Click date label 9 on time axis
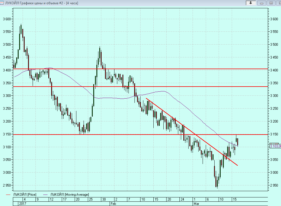Image resolution: width=281 pixels, height=206 pixels. click(x=38, y=199)
